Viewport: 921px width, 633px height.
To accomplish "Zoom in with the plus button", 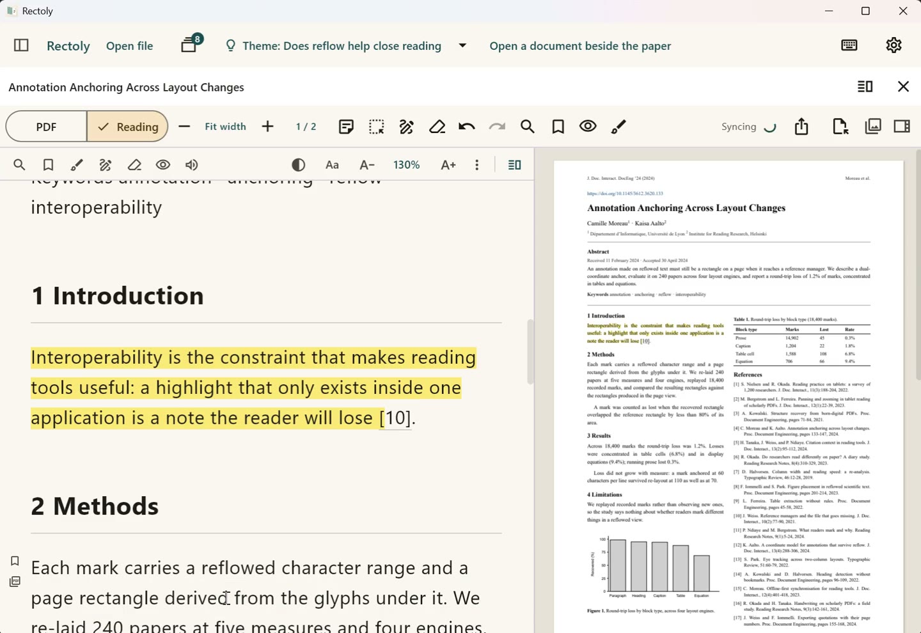I will (x=268, y=127).
